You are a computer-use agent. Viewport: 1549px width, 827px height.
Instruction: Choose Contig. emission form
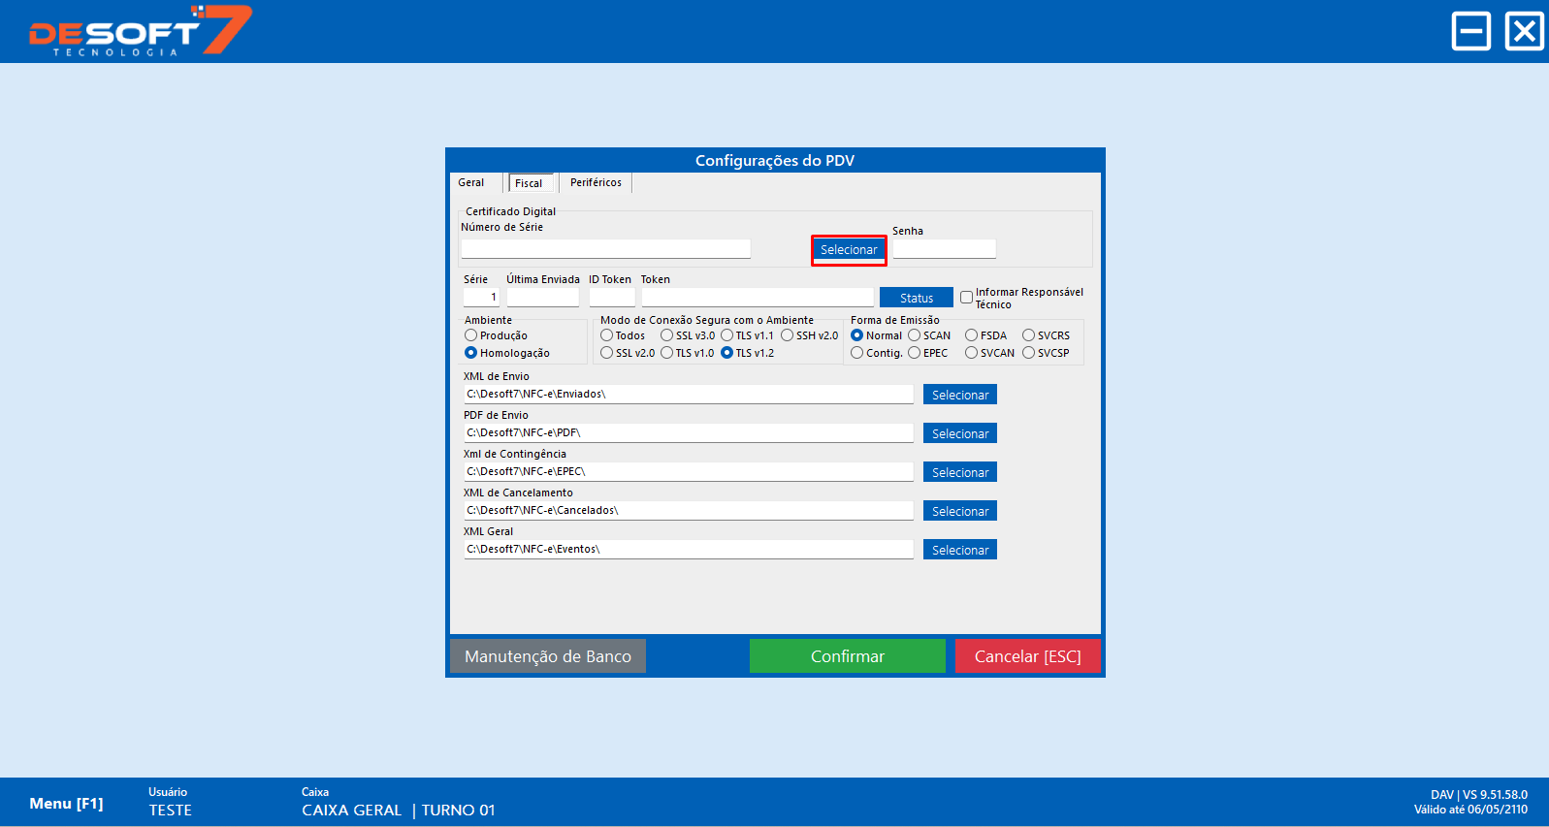tap(856, 353)
